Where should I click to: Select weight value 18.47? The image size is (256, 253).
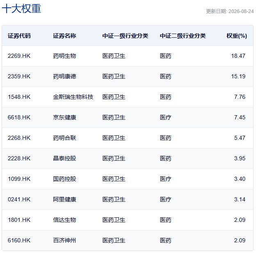pyautogui.click(x=238, y=56)
